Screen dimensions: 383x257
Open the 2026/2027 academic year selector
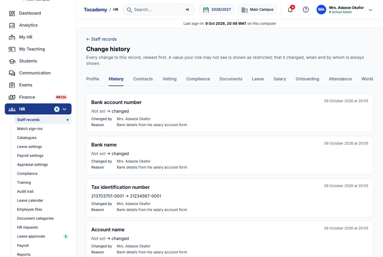point(217,10)
